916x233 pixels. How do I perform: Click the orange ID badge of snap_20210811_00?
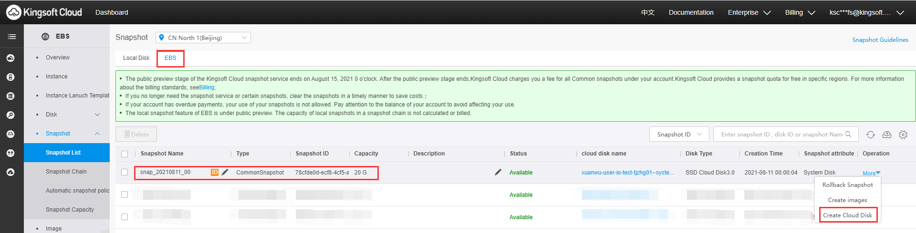(215, 172)
